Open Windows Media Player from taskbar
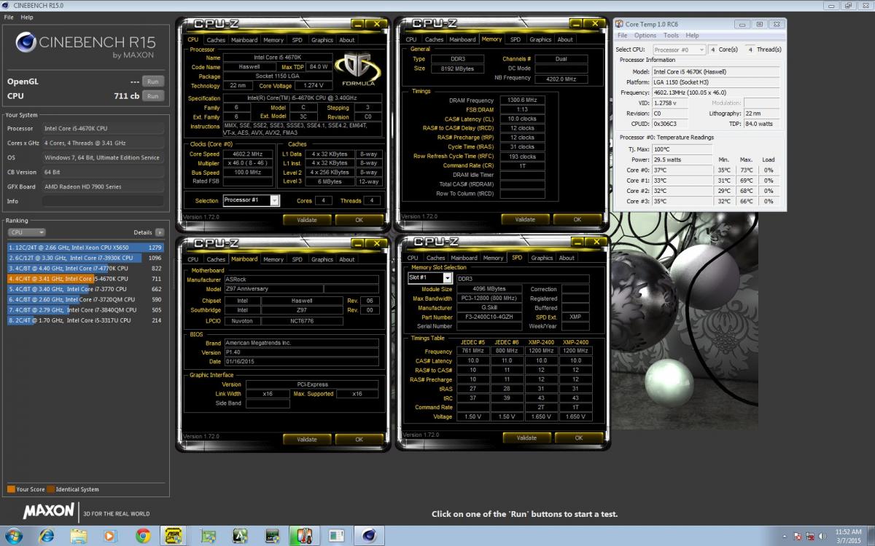The width and height of the screenshot is (875, 546). [x=110, y=536]
